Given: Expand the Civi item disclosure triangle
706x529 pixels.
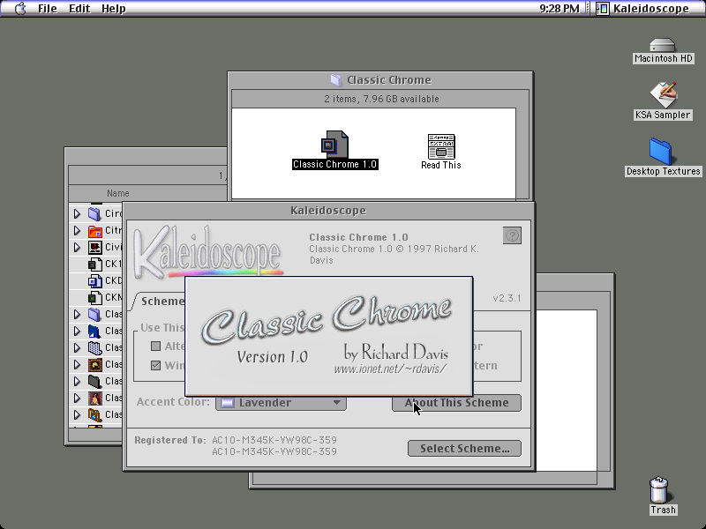Looking at the screenshot, I should pyautogui.click(x=77, y=248).
